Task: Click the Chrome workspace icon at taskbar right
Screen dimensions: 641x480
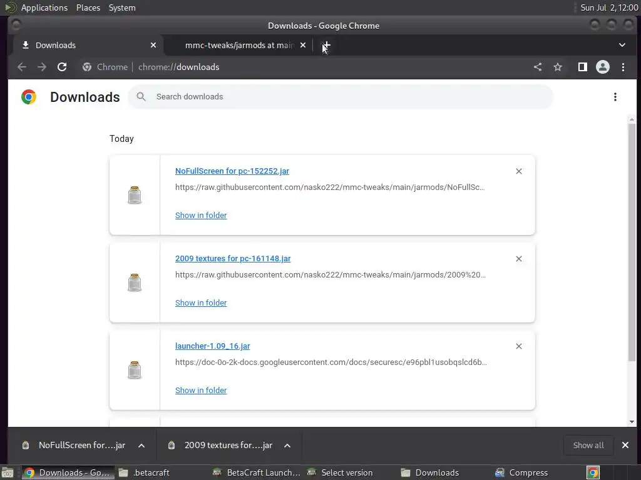Action: coord(593,472)
